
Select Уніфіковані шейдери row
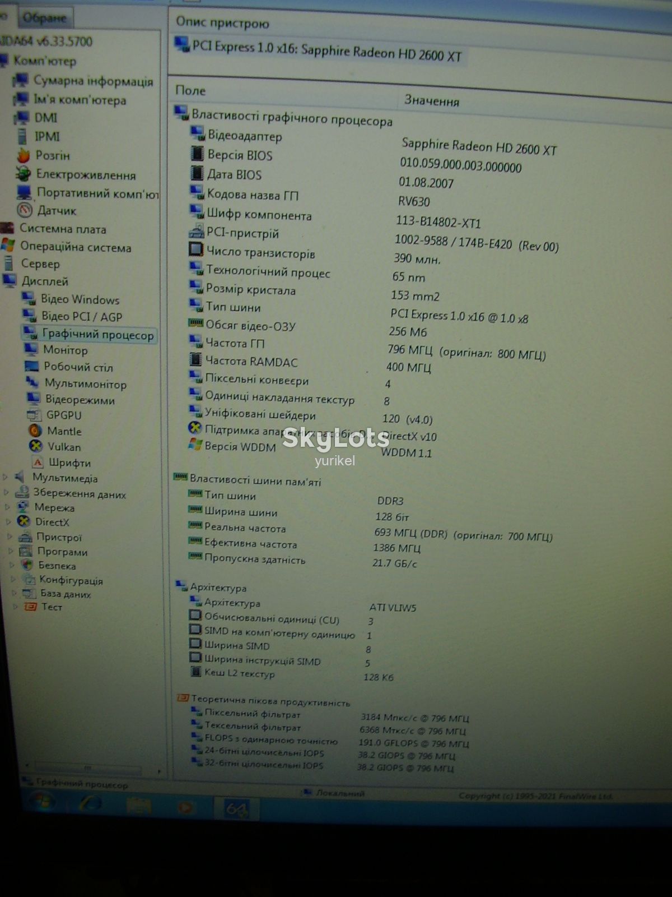(310, 417)
